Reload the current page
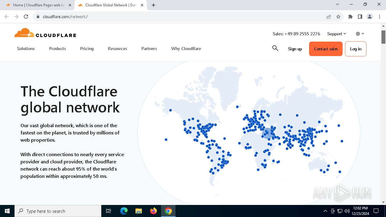This screenshot has height=217, width=386. pos(26,17)
